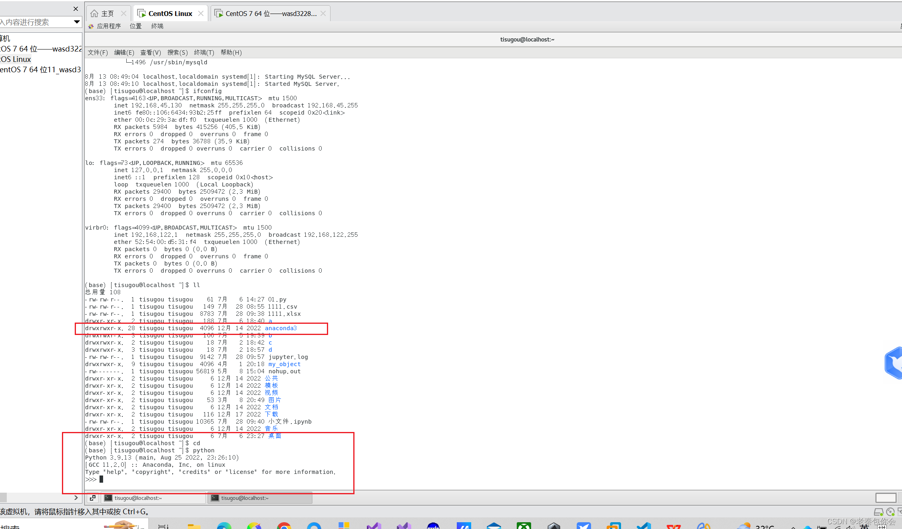This screenshot has height=529, width=902.
Task: Click the 桌面 directory name
Action: tap(275, 436)
